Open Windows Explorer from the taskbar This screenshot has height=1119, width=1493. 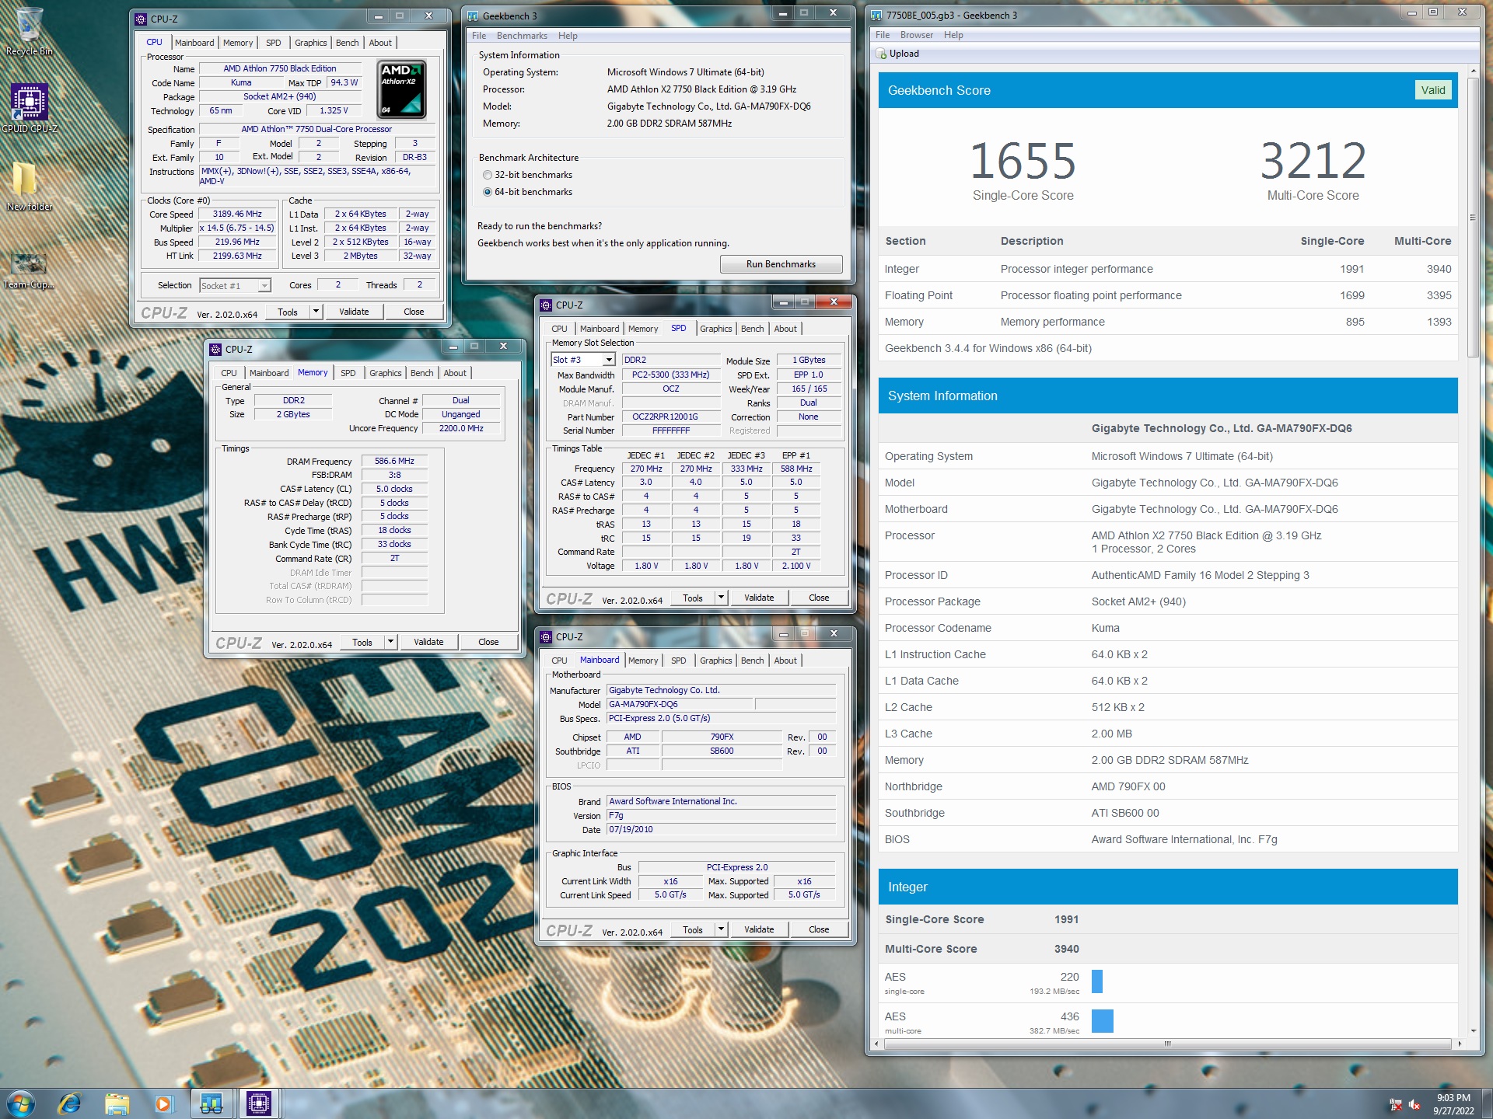pos(117,1103)
